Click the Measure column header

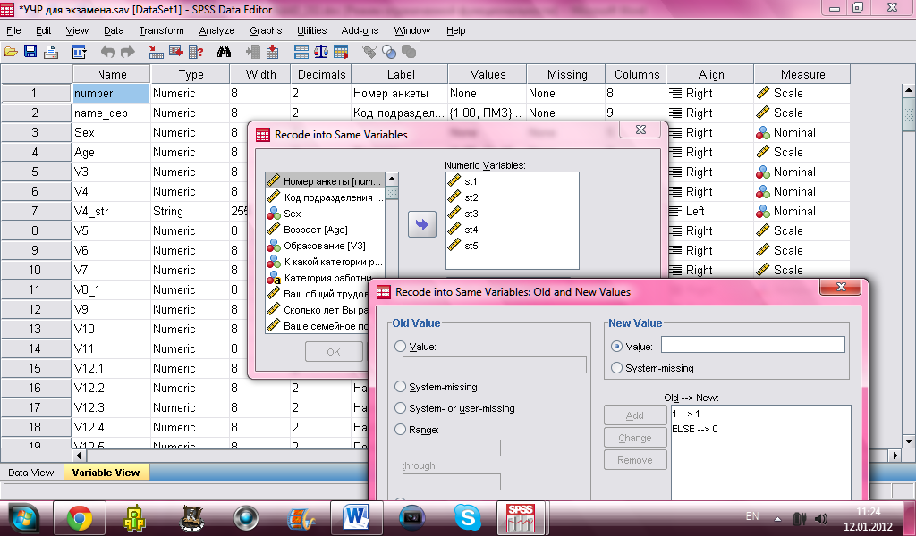(802, 74)
